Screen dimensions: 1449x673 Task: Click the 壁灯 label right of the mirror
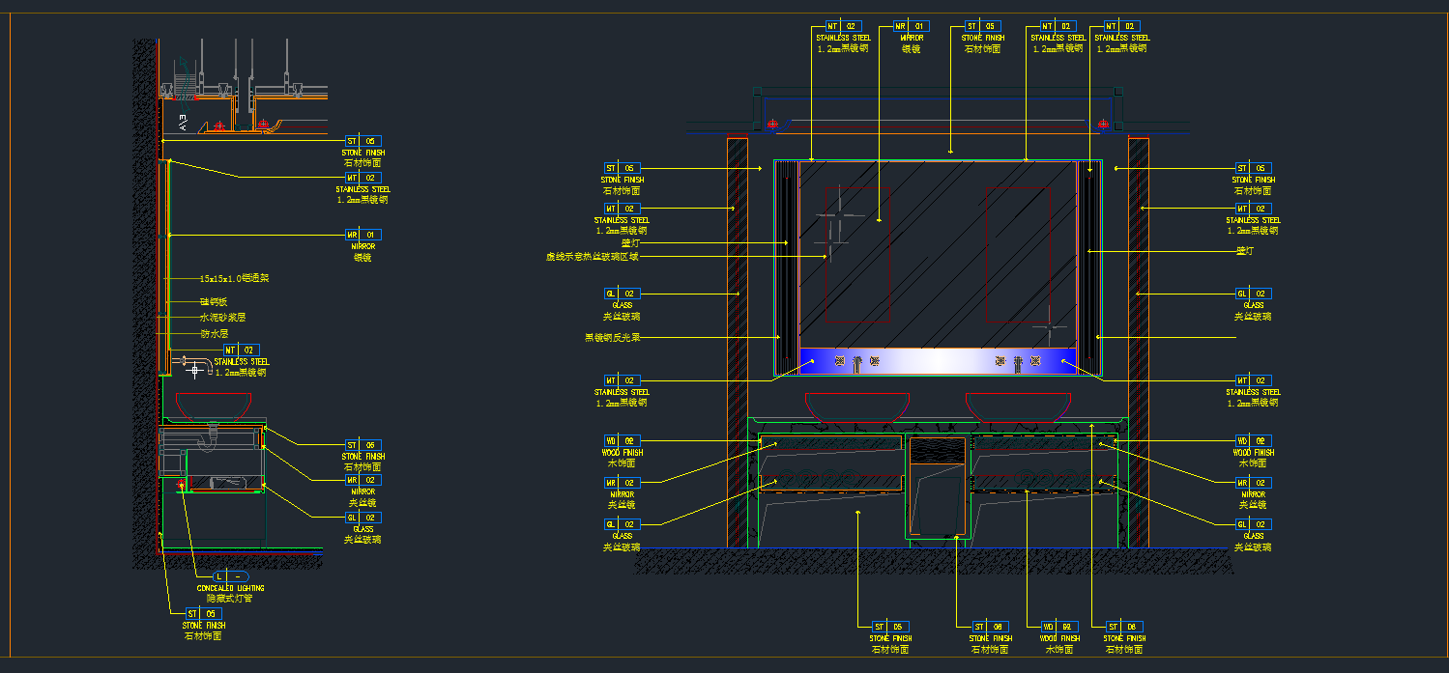1244,251
